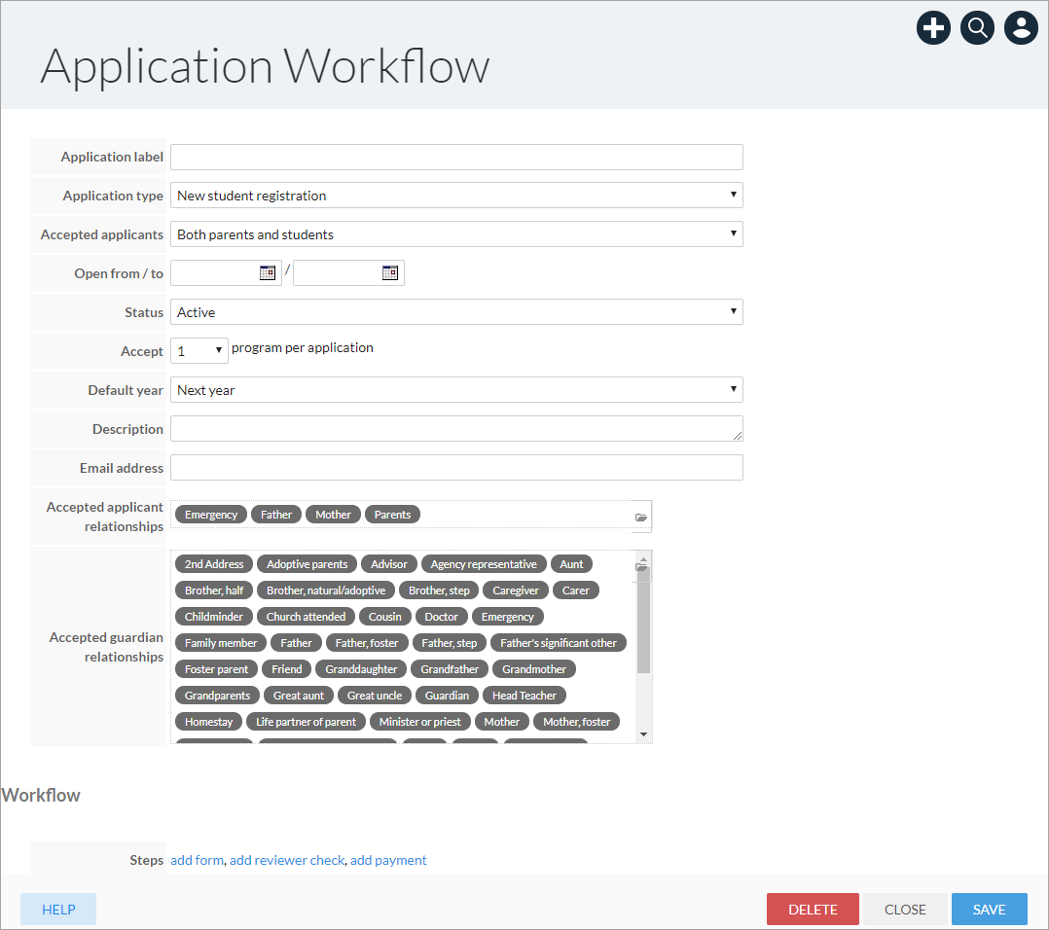The height and width of the screenshot is (930, 1049).
Task: Open the Open from date calendar icon
Action: point(267,272)
